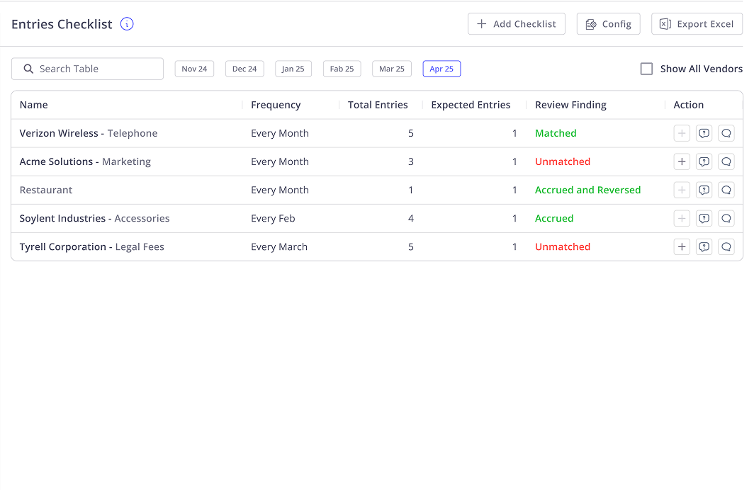Image resolution: width=754 pixels, height=490 pixels.
Task: Select the Dec 24 period tab
Action: pyautogui.click(x=244, y=69)
